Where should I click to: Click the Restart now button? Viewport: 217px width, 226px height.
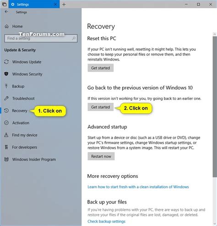click(x=101, y=156)
